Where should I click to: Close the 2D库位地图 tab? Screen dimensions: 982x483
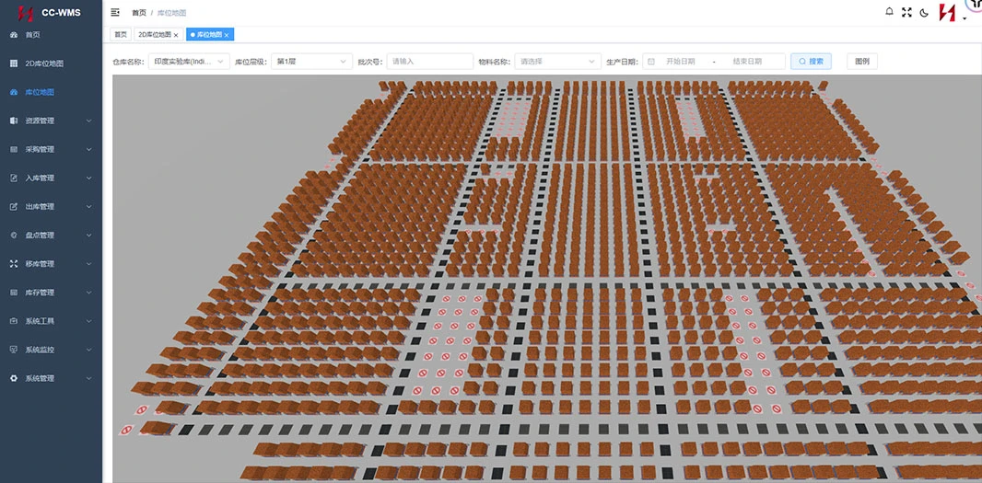pyautogui.click(x=176, y=35)
